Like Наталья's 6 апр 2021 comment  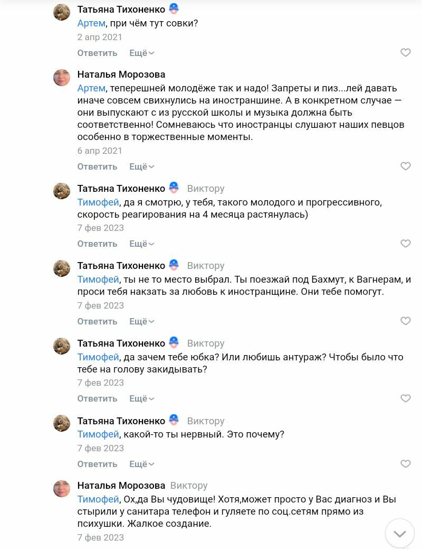click(x=405, y=166)
